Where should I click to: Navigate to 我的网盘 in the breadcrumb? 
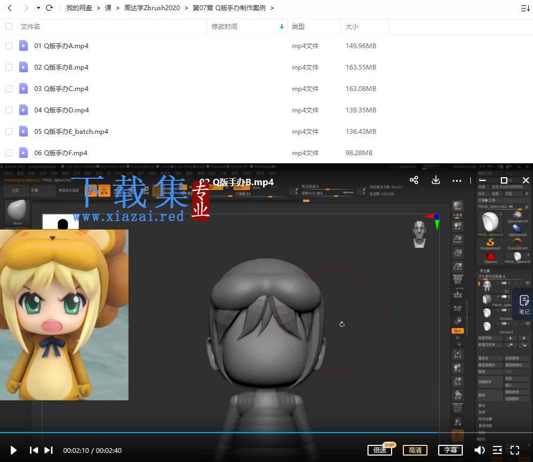(79, 8)
